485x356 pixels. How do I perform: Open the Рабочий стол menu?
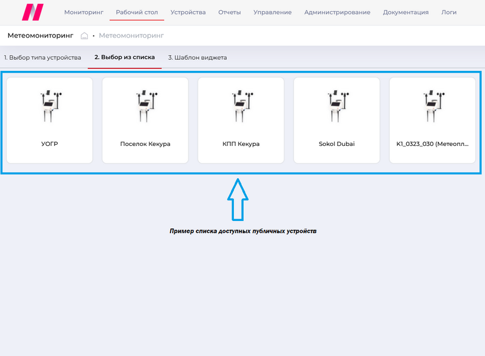click(137, 12)
